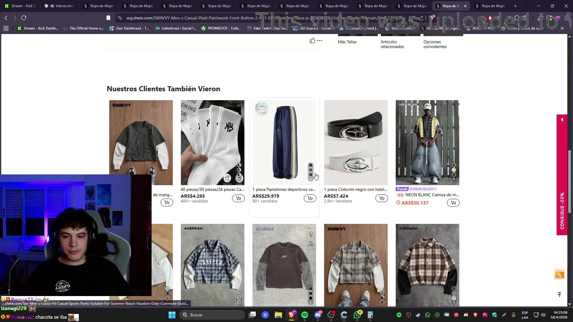Click the browser forward arrow
Image resolution: width=573 pixels, height=322 pixels.
(x=15, y=18)
